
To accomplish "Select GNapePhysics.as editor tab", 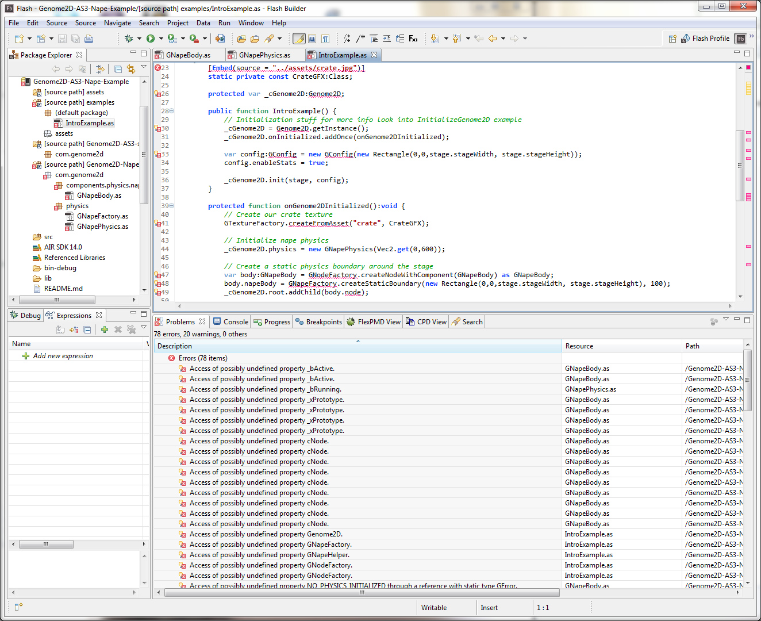I will click(x=264, y=55).
